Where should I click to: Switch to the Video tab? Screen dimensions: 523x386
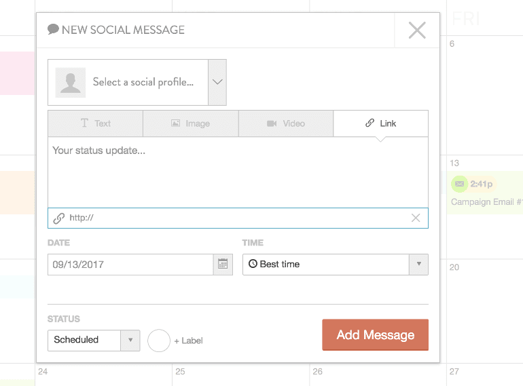coord(285,123)
